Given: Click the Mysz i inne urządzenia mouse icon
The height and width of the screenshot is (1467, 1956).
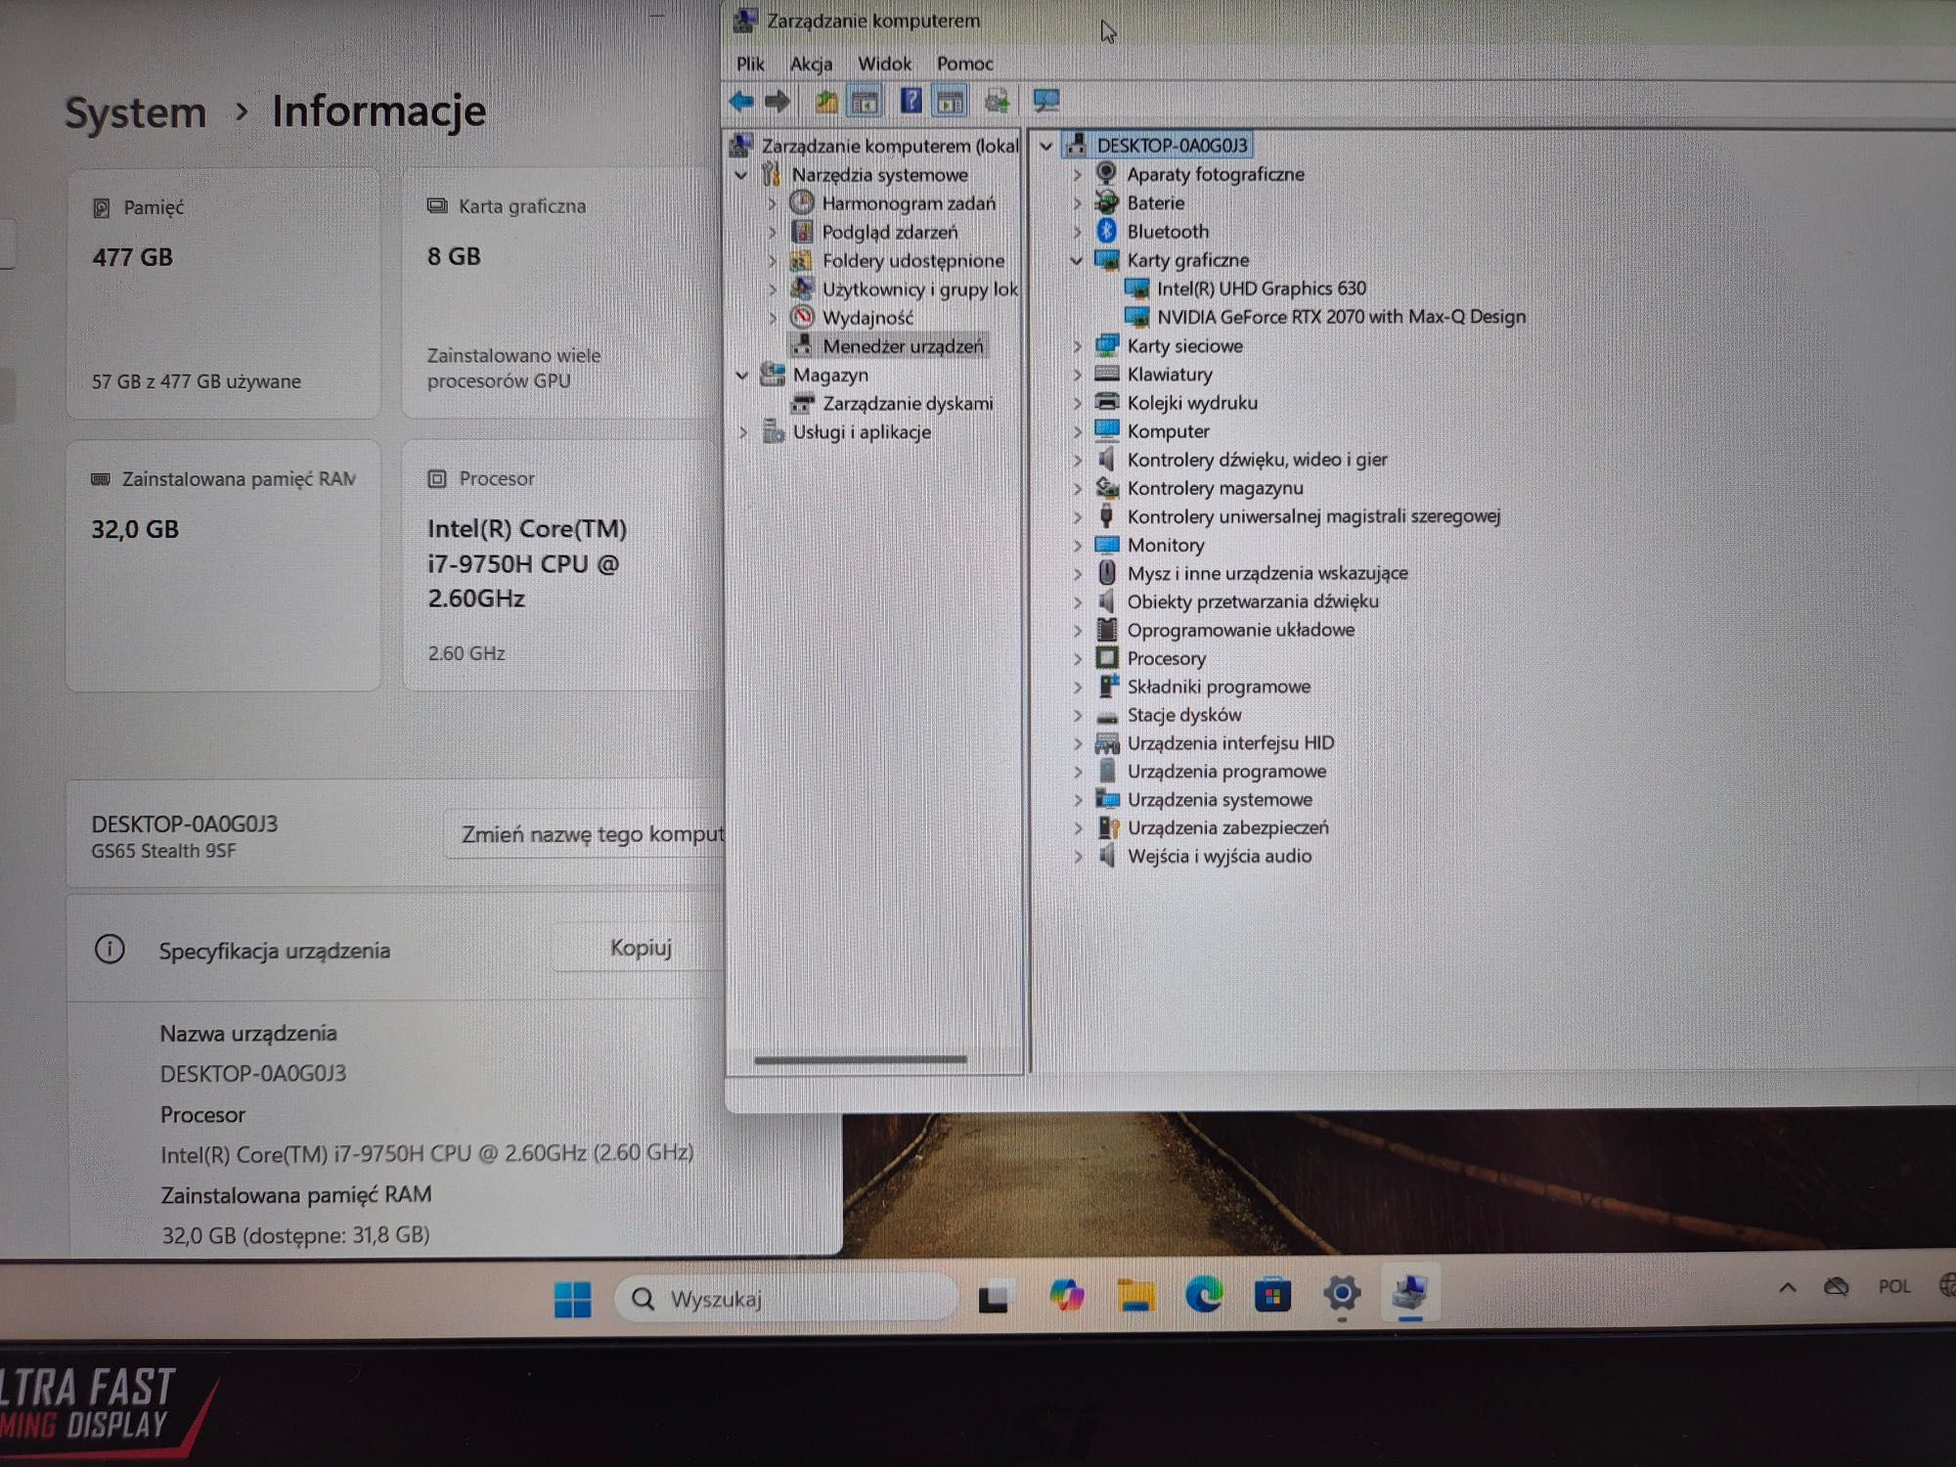Looking at the screenshot, I should click(1106, 572).
